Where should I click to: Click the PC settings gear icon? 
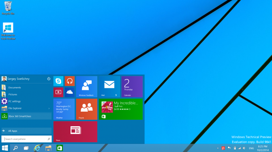[4, 101]
